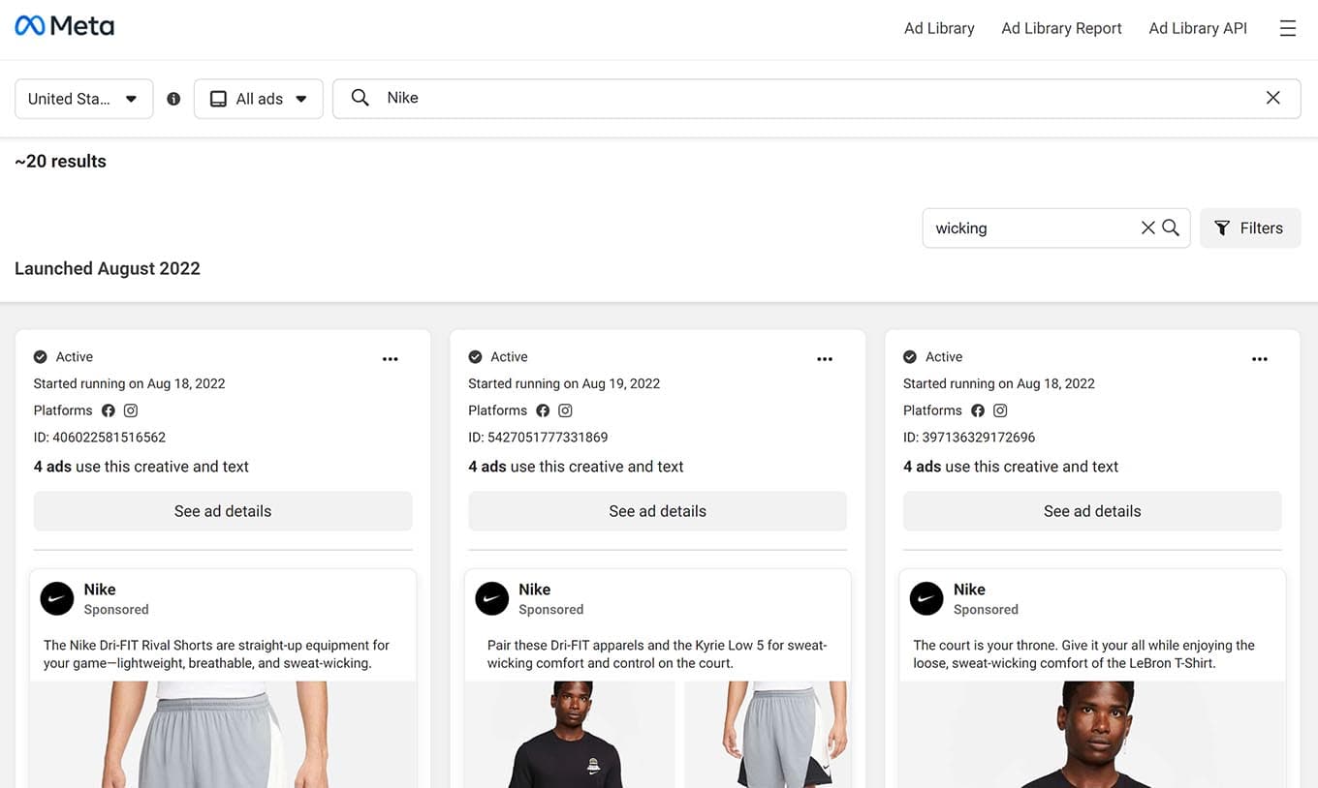Click Nike page name on LeBron T-Shirt ad
This screenshot has width=1318, height=788.
[x=969, y=590]
